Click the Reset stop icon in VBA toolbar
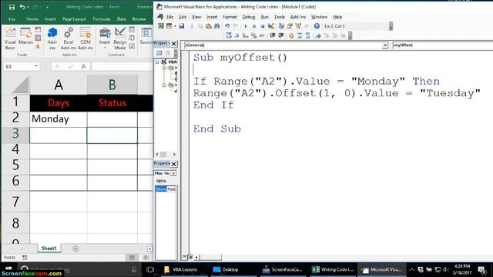 pos(262,26)
